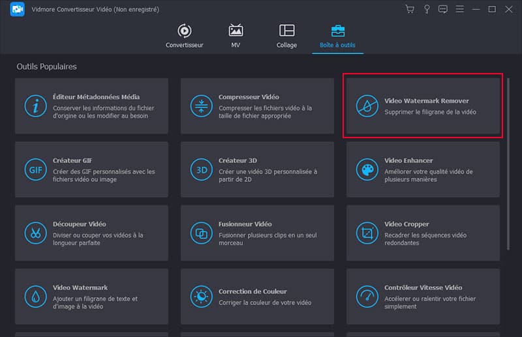Click the vertical scrollbar of tools list
This screenshot has width=522, height=337.
coord(510,163)
